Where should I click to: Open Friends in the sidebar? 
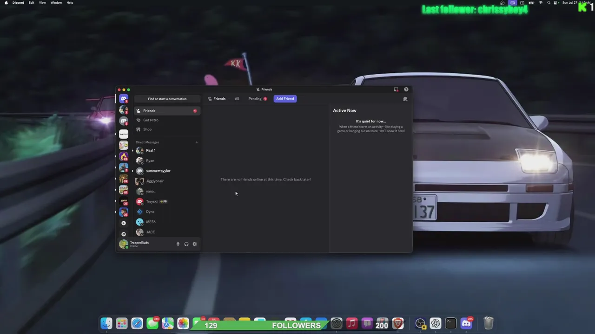tap(167, 111)
